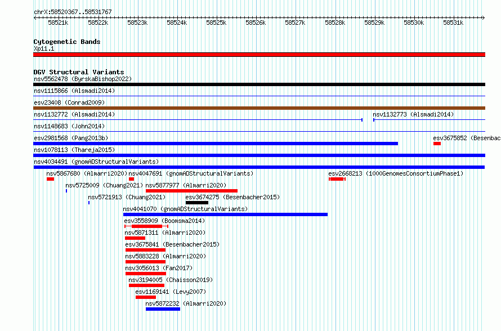
Task: Open the nsv5871311 (Almarri2020) label
Action: (x=165, y=232)
